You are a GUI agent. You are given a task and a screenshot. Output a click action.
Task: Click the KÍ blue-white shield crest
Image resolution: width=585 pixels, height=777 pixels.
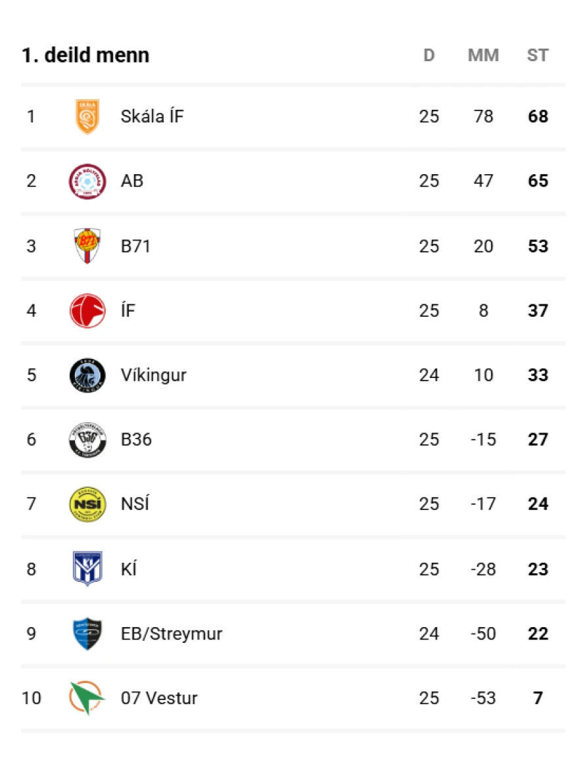click(87, 569)
